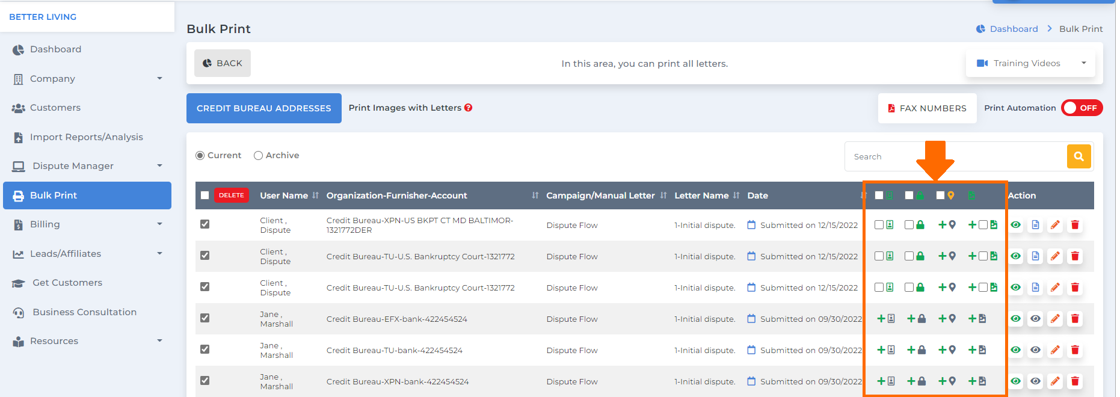Focus the Search input field
This screenshot has height=397, width=1120.
click(956, 156)
